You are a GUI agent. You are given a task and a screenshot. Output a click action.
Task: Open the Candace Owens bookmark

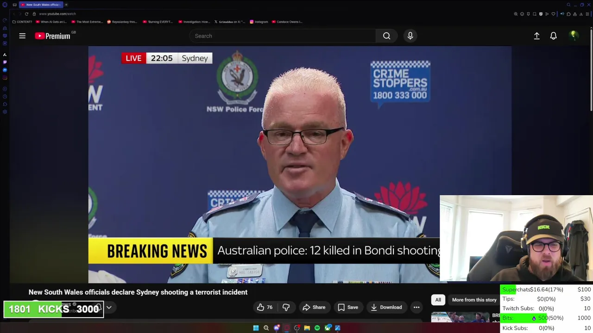(x=287, y=22)
